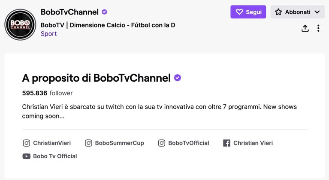
Task: Open the Christian Vieri Facebook link
Action: click(x=248, y=143)
